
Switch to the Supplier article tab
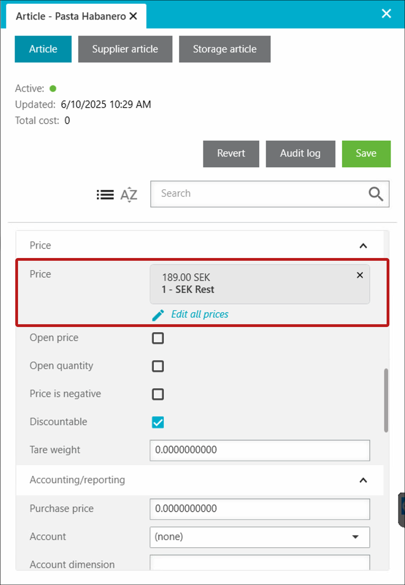click(125, 49)
